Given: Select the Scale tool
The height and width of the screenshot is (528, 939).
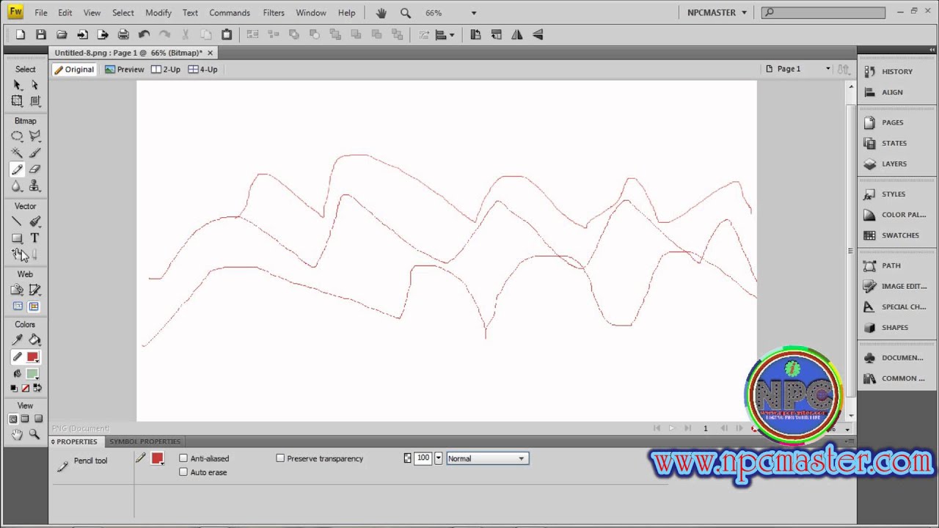Looking at the screenshot, I should point(17,101).
